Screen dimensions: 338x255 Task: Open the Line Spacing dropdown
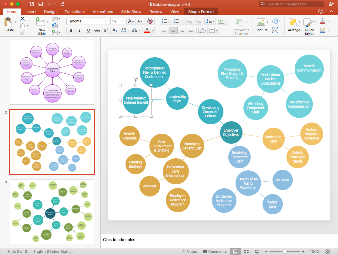(210, 21)
